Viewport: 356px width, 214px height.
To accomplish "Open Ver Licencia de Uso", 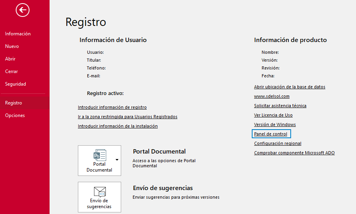I will 273,115.
